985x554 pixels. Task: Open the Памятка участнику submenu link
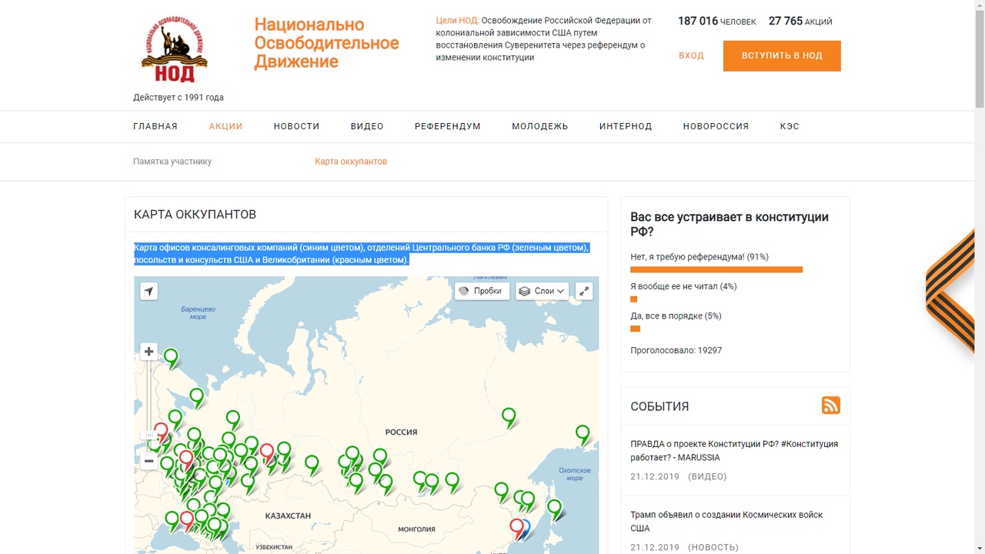[x=172, y=162]
